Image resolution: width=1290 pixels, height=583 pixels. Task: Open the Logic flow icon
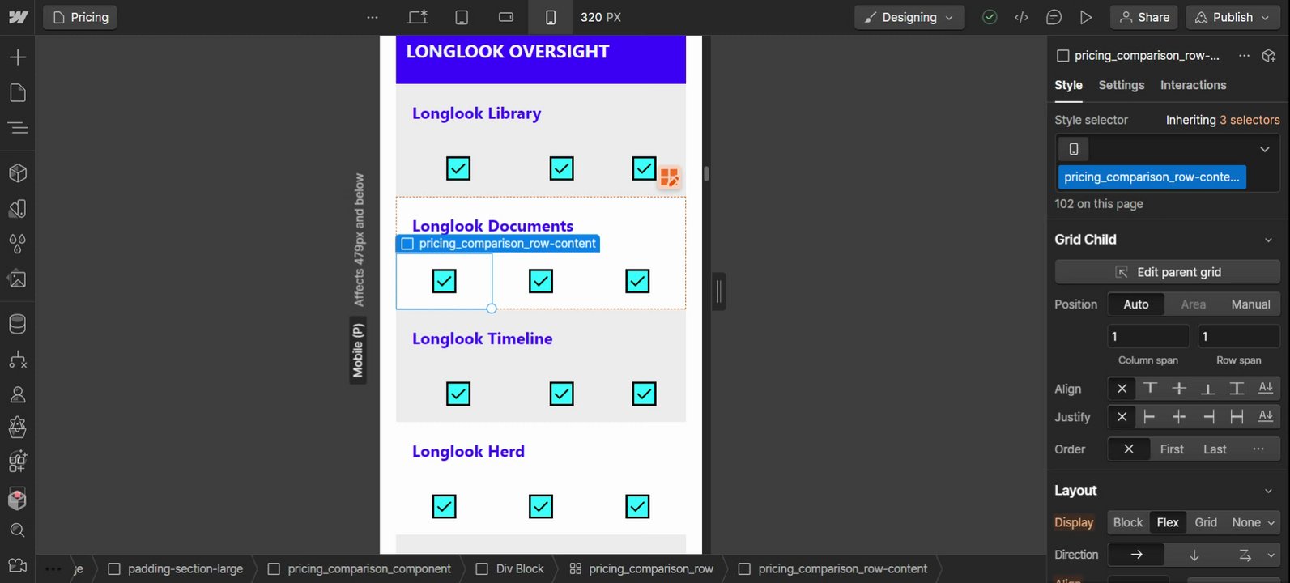point(17,360)
